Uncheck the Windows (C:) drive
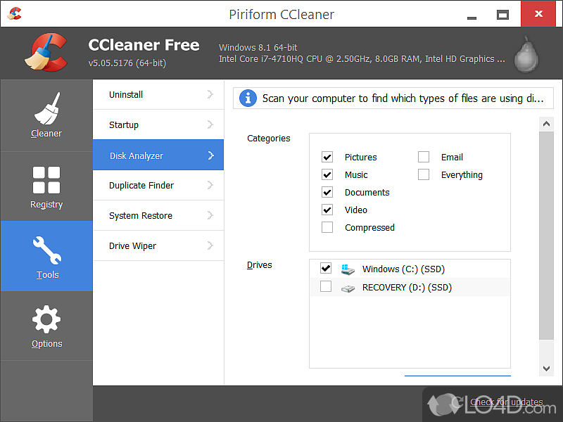 point(326,269)
